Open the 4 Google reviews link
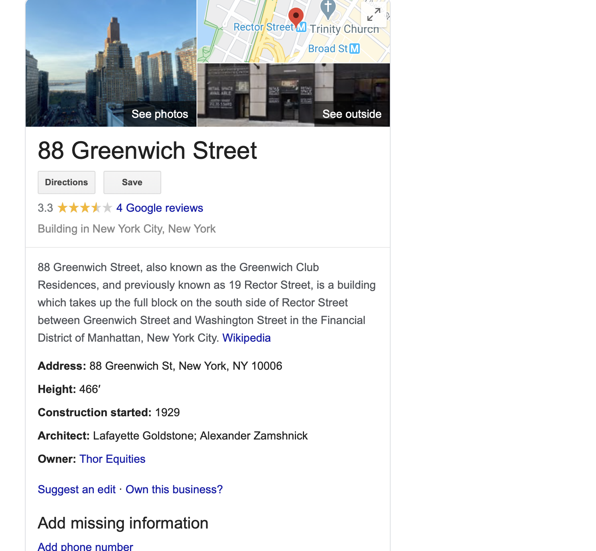 click(x=160, y=208)
